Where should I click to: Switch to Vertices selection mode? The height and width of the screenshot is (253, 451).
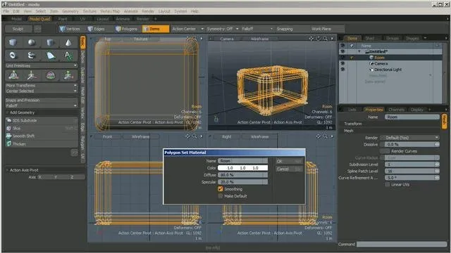(x=70, y=29)
